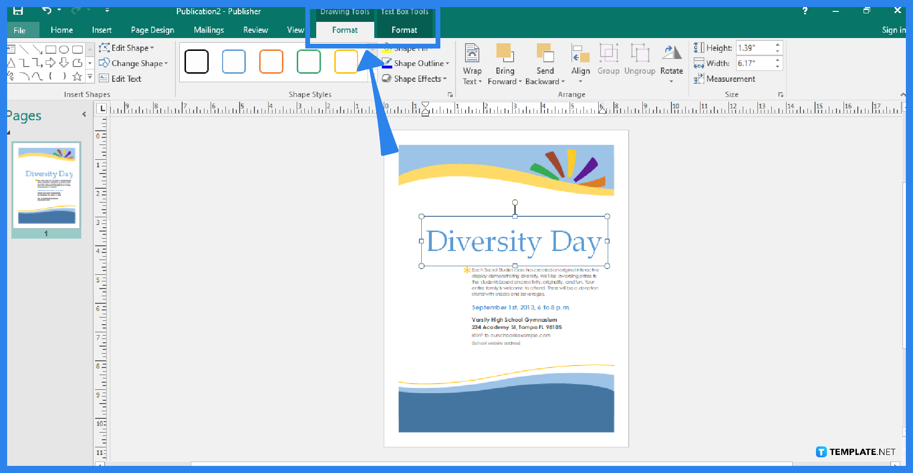Open the Drawing Tools Format tab
The image size is (913, 473).
(x=344, y=29)
